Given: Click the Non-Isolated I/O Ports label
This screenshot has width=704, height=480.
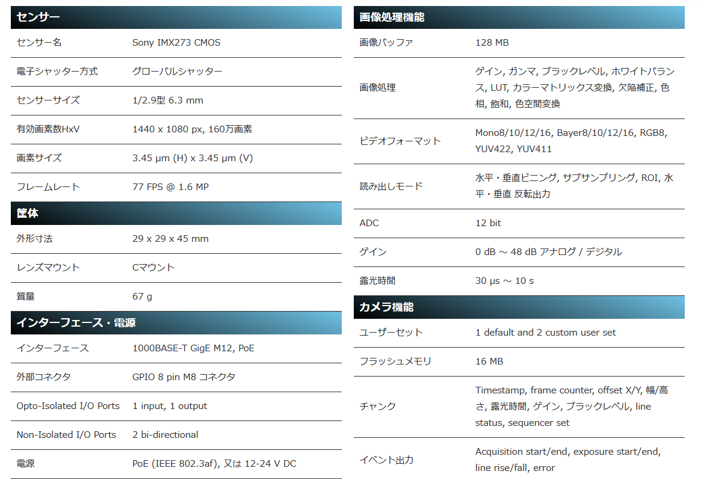Looking at the screenshot, I should coord(66,435).
